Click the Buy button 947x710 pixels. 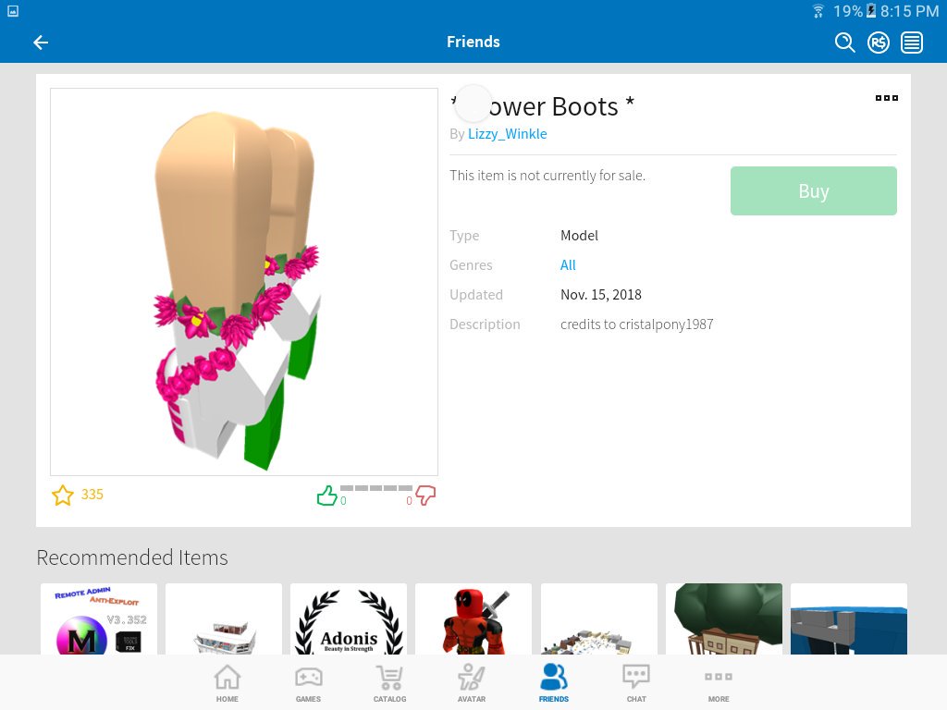(x=814, y=190)
